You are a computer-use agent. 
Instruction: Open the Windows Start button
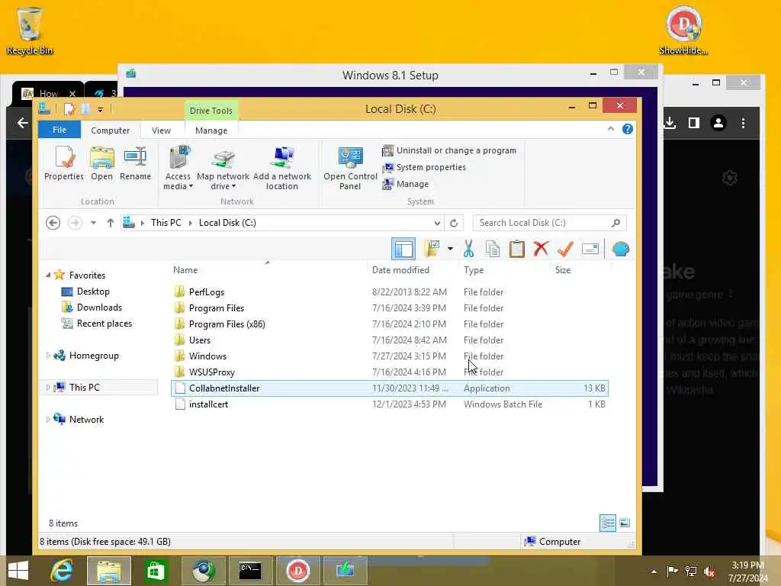(x=18, y=571)
